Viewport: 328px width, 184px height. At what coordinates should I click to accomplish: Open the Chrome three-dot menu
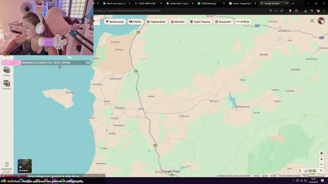[324, 11]
